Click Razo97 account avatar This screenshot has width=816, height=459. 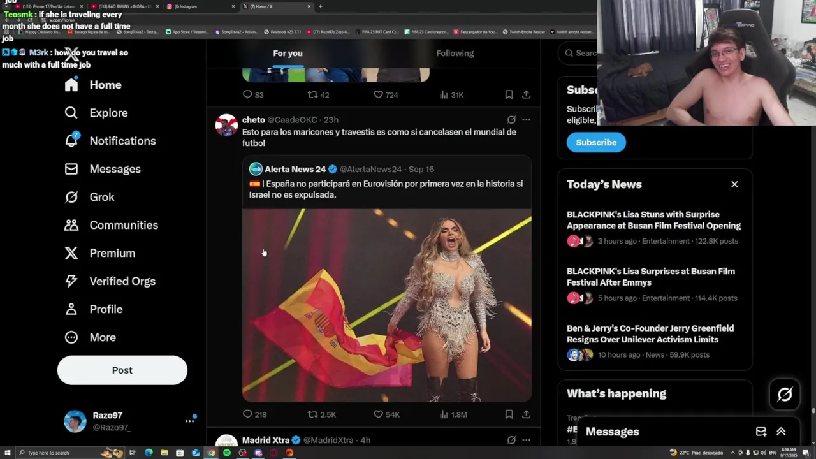coord(75,421)
